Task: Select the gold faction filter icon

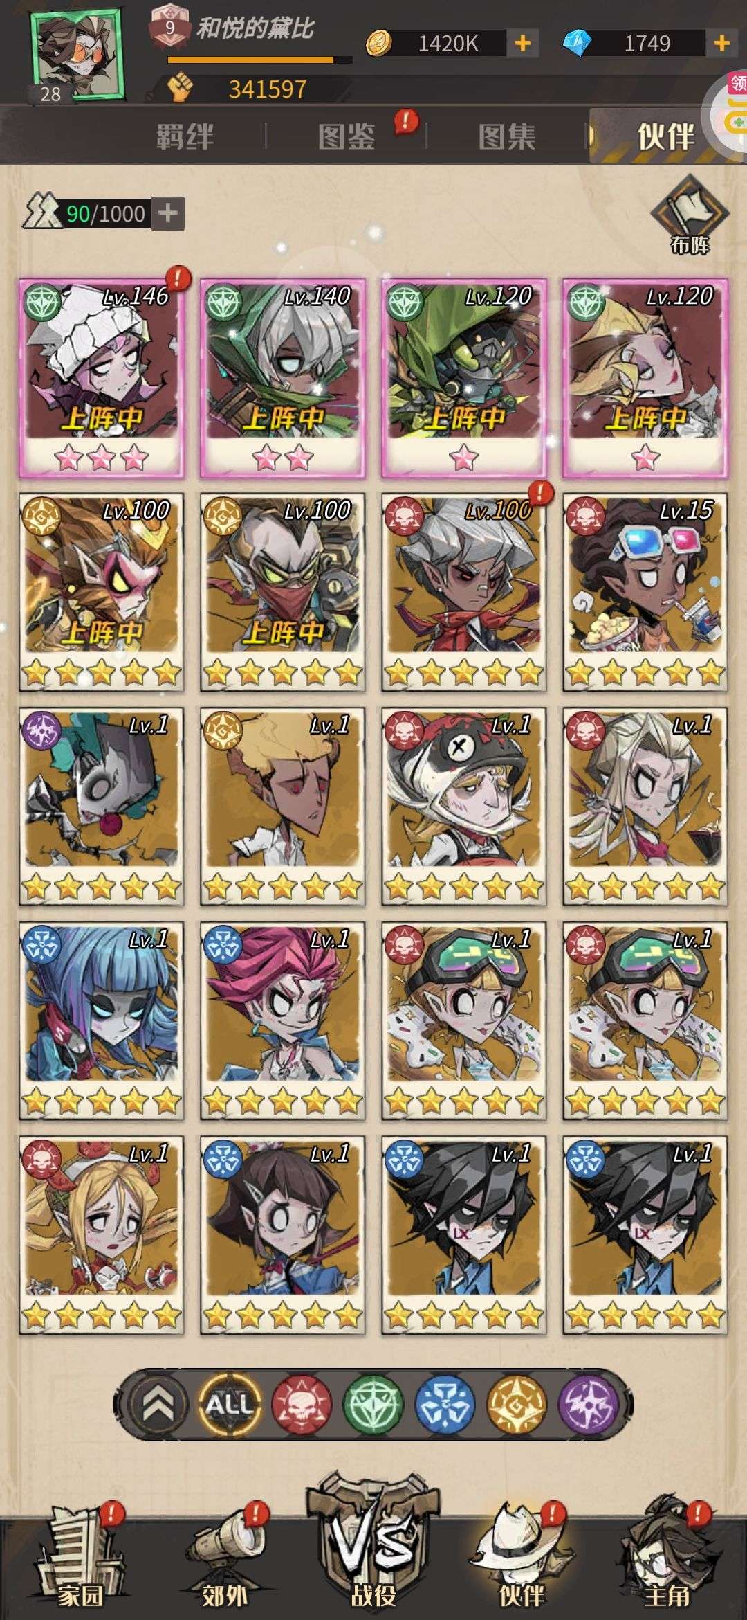Action: [x=516, y=1405]
